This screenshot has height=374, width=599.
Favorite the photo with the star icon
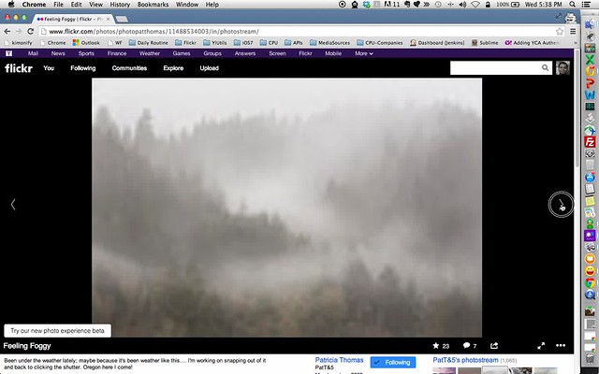tap(434, 346)
